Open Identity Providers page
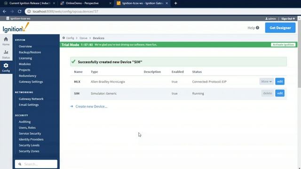The width and height of the screenshot is (301, 169). pos(31,139)
